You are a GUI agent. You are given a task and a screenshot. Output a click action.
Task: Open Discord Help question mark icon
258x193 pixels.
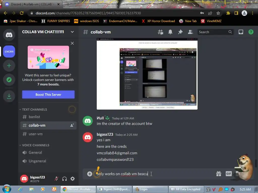click(x=251, y=32)
